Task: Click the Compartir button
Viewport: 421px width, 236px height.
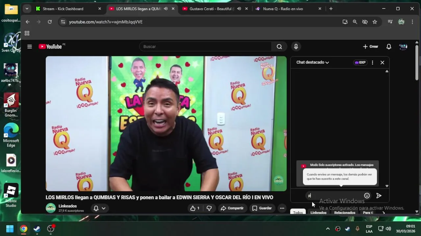Action: pyautogui.click(x=232, y=208)
